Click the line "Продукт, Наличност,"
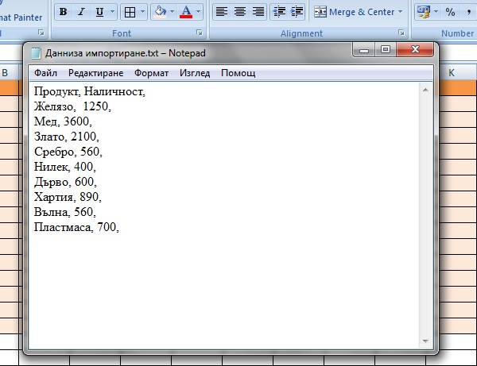The image size is (477, 366). pyautogui.click(x=89, y=91)
